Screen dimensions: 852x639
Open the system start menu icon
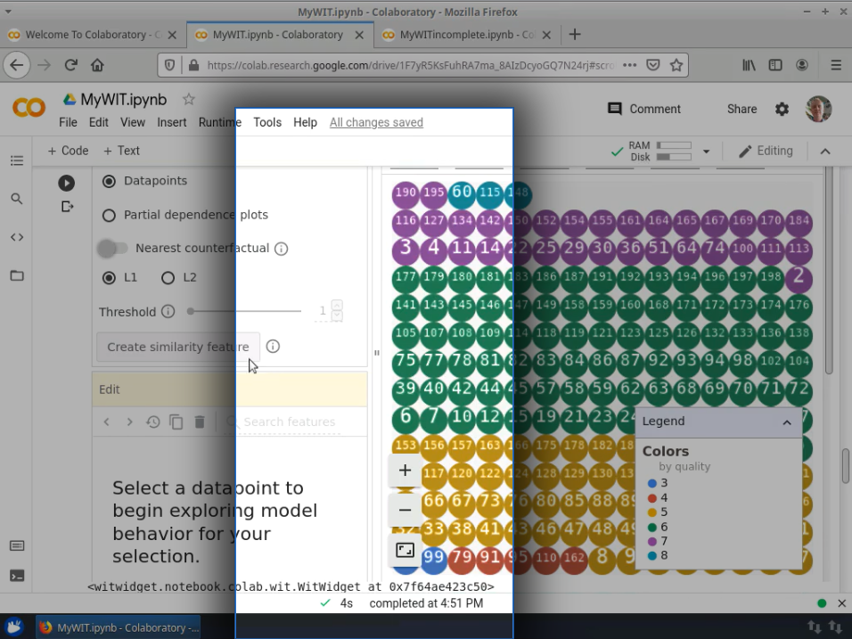point(13,627)
